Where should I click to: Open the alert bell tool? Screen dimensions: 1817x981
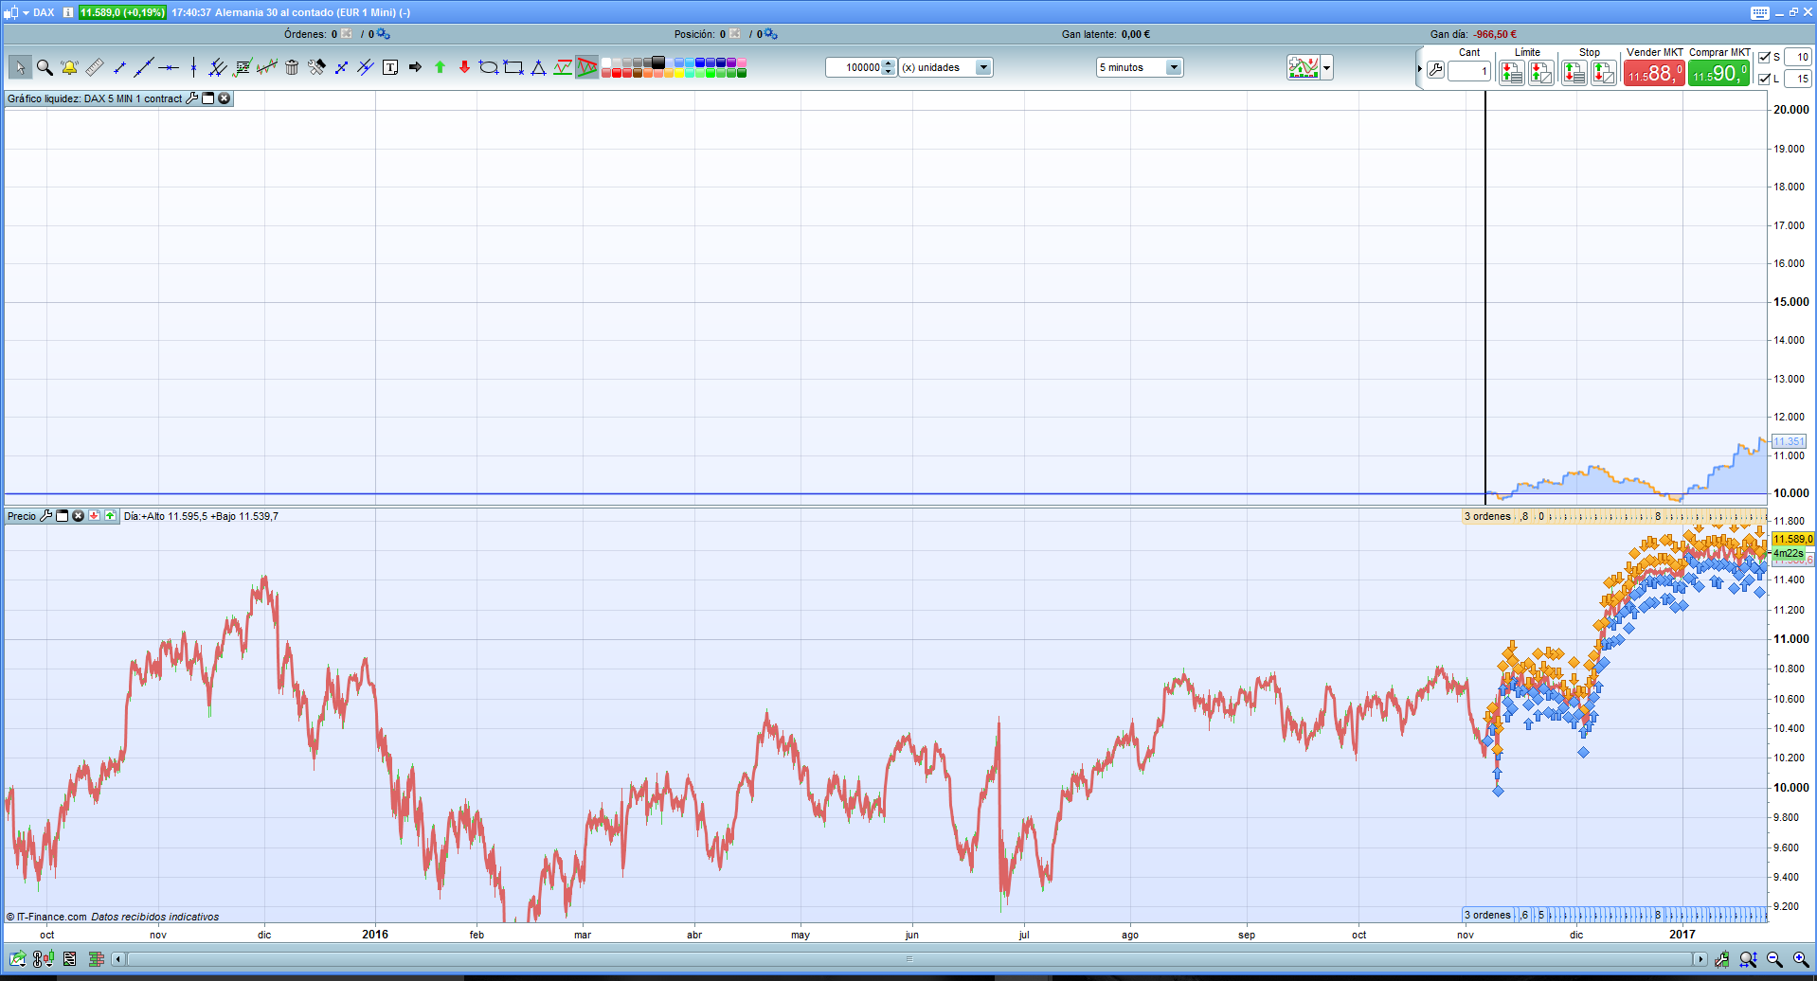tap(69, 67)
